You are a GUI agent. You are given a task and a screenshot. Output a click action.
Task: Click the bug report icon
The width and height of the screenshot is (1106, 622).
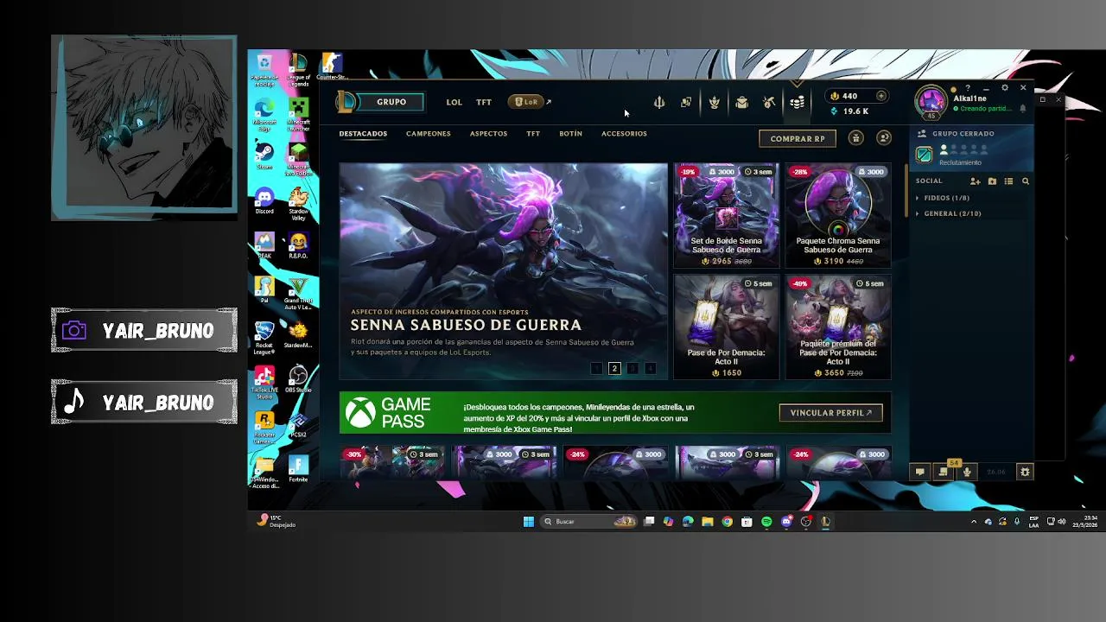click(x=1025, y=472)
